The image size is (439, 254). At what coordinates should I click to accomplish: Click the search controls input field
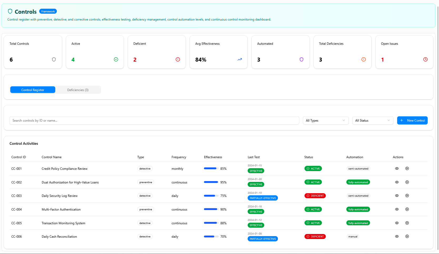[x=154, y=121]
